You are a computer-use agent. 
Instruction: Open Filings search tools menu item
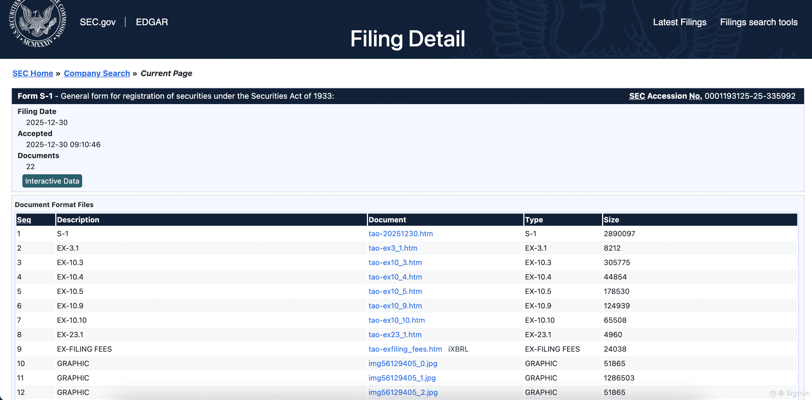[x=758, y=22]
